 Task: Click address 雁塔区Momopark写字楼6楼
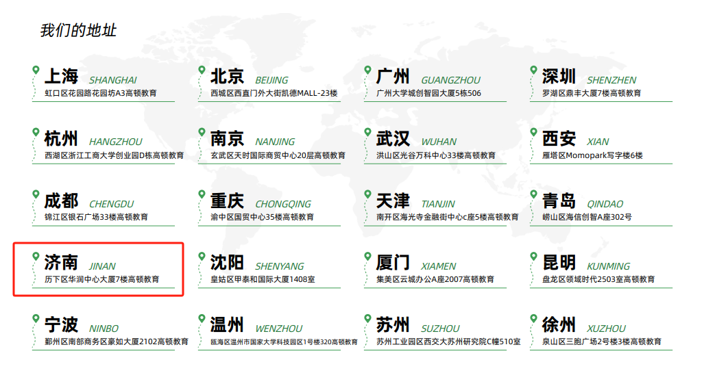click(593, 155)
